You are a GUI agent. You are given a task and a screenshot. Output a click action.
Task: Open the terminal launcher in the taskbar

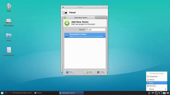(6, 93)
